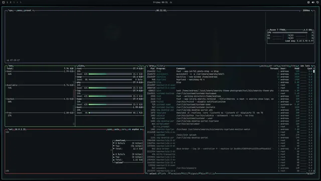The width and height of the screenshot is (321, 181).
Task: Toggle the disks panel title
Action: 81,66
